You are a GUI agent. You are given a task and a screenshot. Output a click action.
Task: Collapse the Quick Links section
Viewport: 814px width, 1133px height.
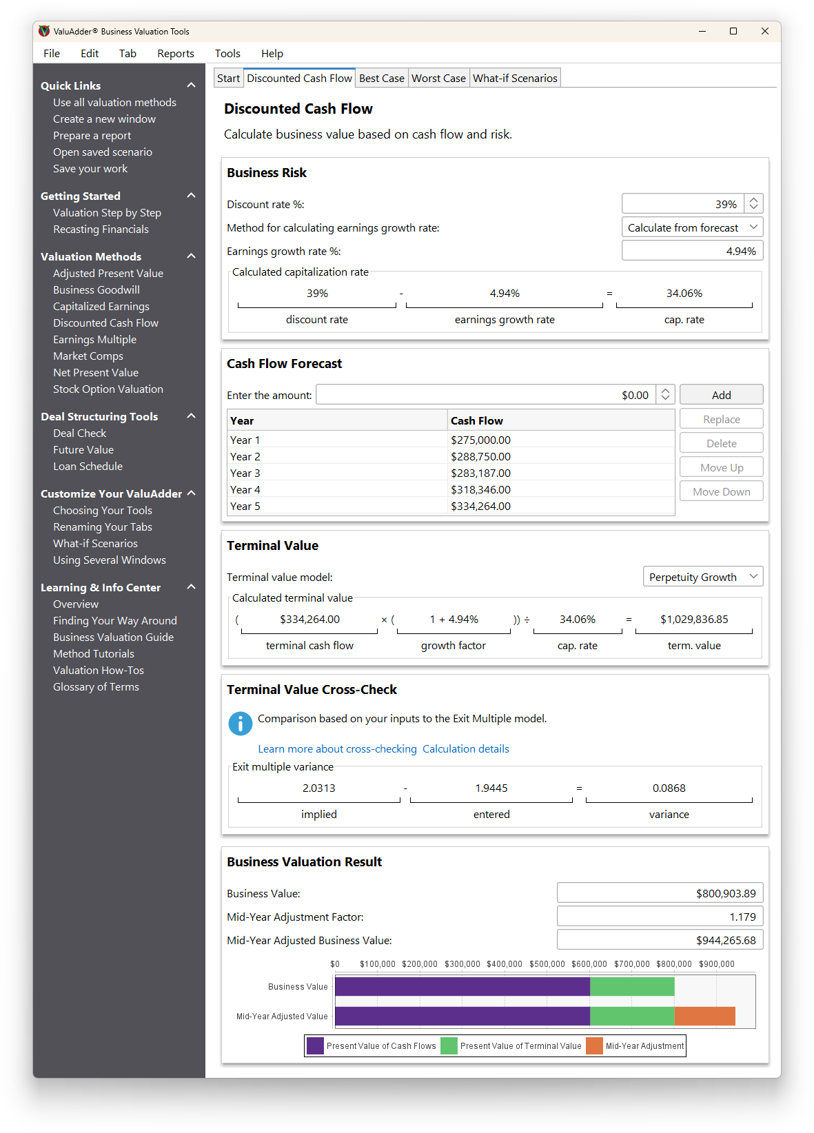pos(191,85)
